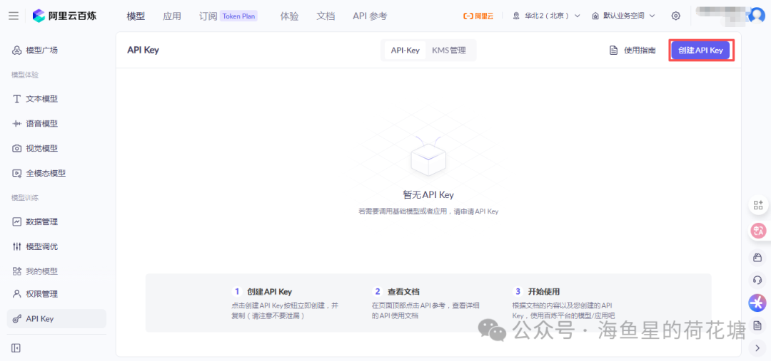The width and height of the screenshot is (771, 361).
Task: Click the 权限管理 person icon
Action: pos(16,294)
